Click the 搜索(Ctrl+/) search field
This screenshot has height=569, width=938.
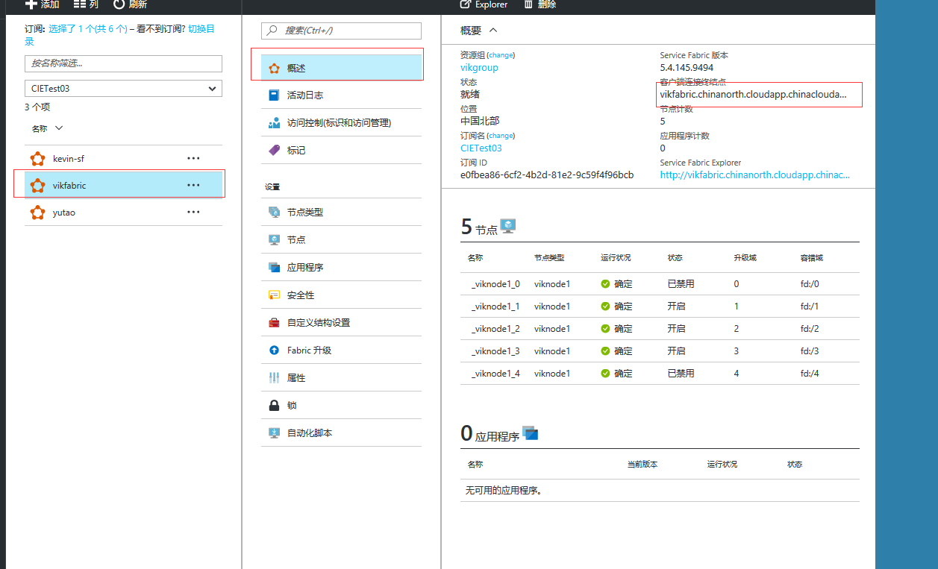click(341, 31)
